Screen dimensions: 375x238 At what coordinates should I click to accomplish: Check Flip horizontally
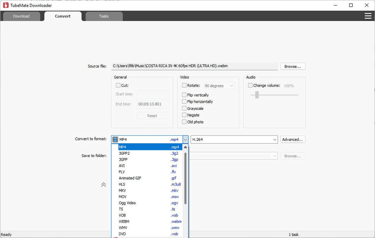coord(184,102)
